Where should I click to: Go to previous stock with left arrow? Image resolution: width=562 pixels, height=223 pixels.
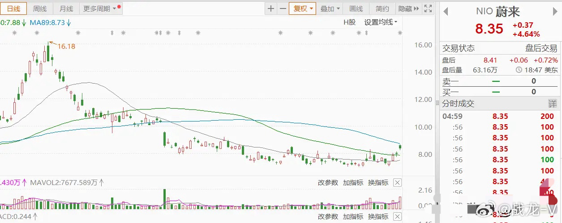[446, 12]
